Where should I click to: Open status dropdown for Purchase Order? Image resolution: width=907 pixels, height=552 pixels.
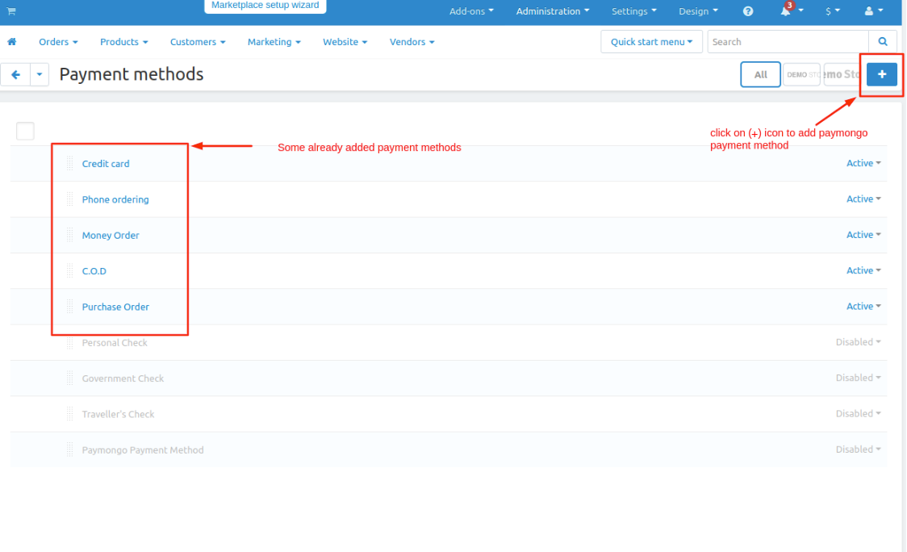[863, 307]
